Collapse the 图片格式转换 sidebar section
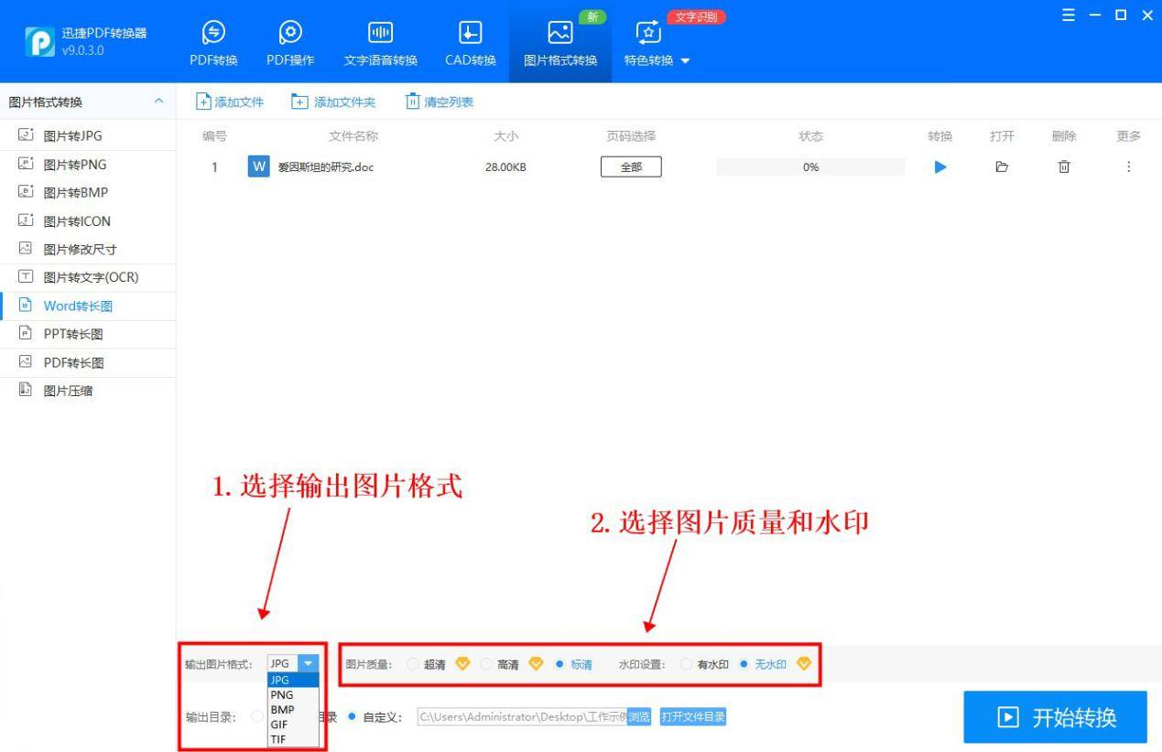The width and height of the screenshot is (1162, 752). point(158,102)
